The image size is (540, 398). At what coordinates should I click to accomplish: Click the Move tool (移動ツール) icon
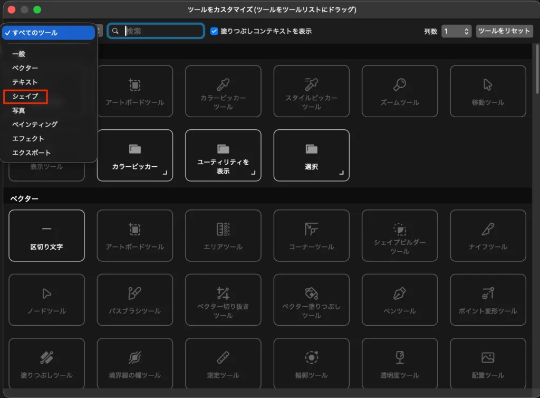(x=488, y=85)
